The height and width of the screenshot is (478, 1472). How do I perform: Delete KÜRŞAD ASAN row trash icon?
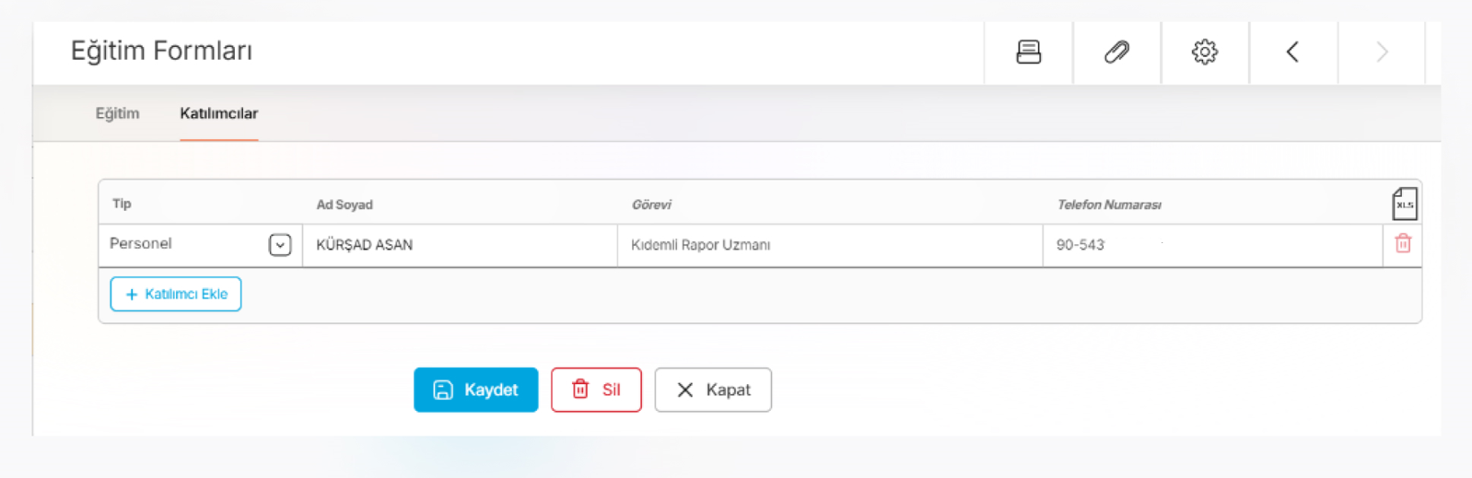[1403, 244]
